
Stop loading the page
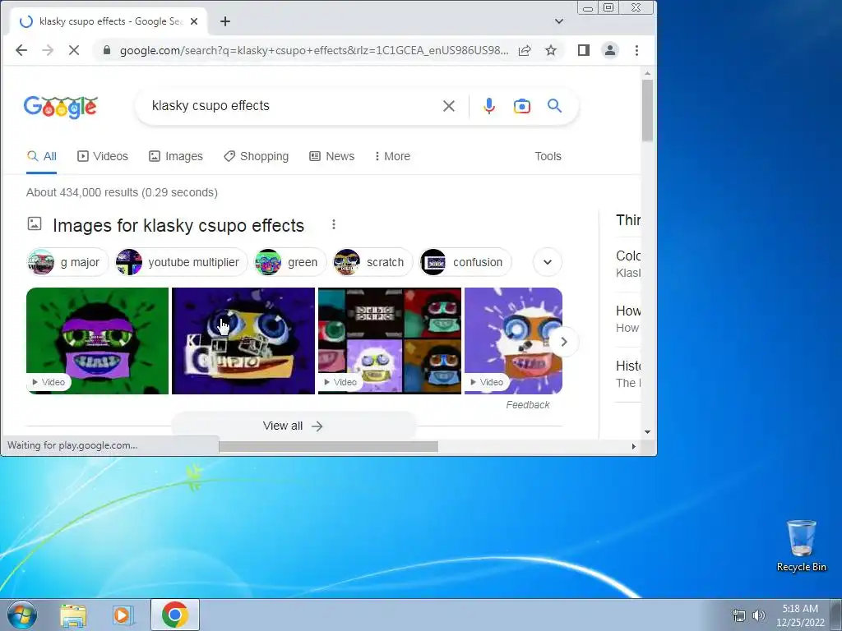tap(74, 50)
